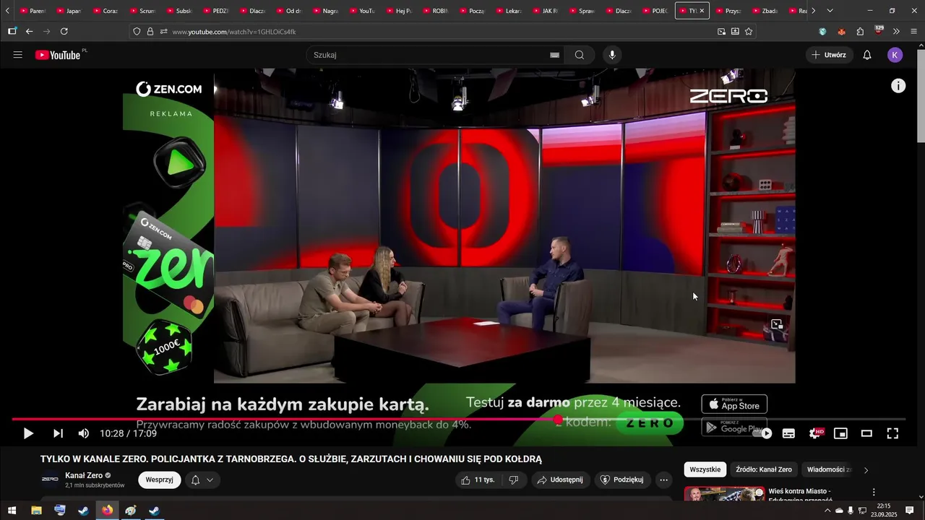Go back with the browser back arrow
The height and width of the screenshot is (520, 925).
pos(30,31)
